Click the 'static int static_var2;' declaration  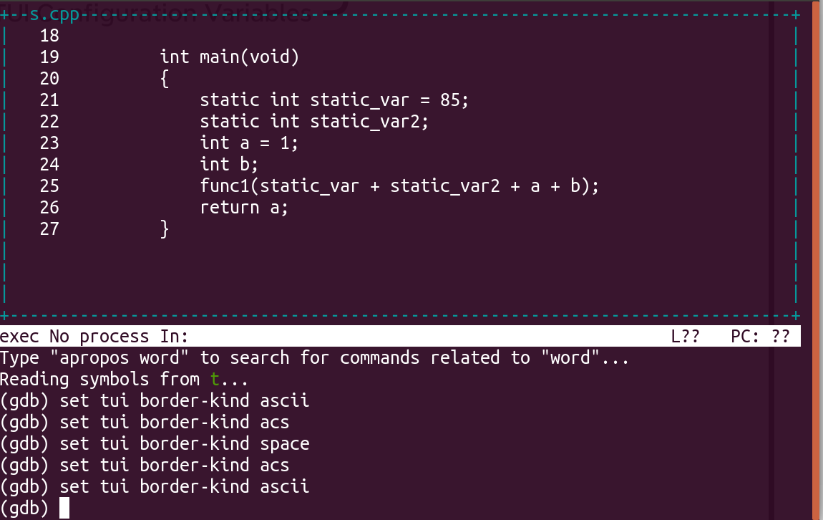click(314, 121)
